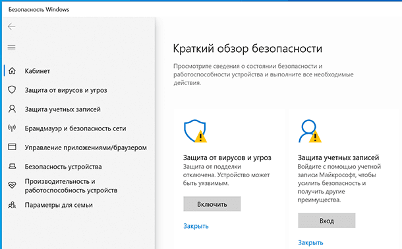Screen dimensions: 402x249
Task: Open Защита от вирусов и угроз in sidebar
Action: click(66, 90)
